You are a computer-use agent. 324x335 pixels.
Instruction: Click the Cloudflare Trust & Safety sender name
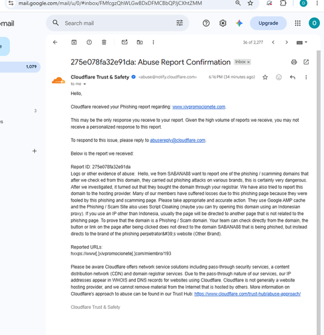[100, 77]
